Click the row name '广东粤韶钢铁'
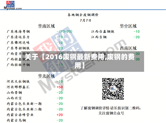The height and width of the screenshot is (123, 166). pyautogui.click(x=18, y=48)
